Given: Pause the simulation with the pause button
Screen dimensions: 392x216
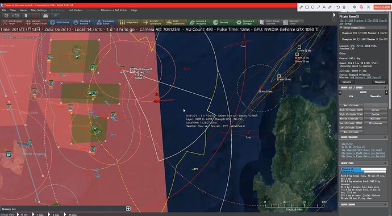Looking at the screenshot, I should 26,15.
